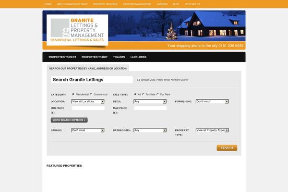Image resolution: width=288 pixels, height=192 pixels.
Task: Expand the Beds dropdown
Action: pos(150,101)
